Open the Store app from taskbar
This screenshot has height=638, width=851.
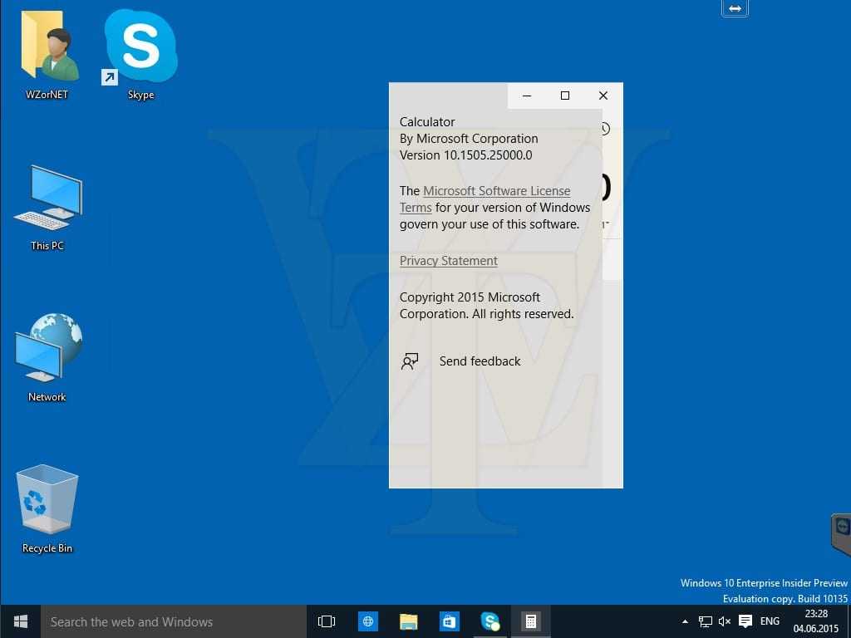coord(449,621)
